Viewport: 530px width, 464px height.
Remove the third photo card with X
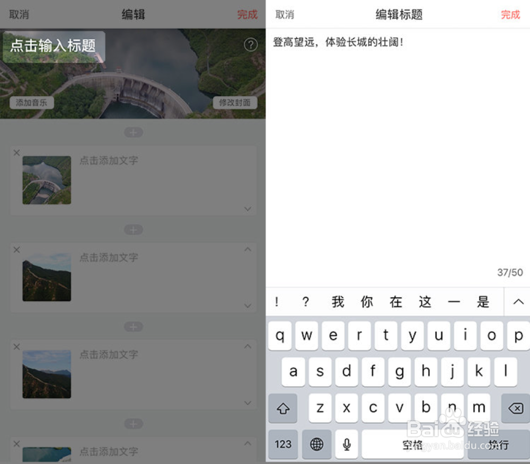pyautogui.click(x=16, y=346)
